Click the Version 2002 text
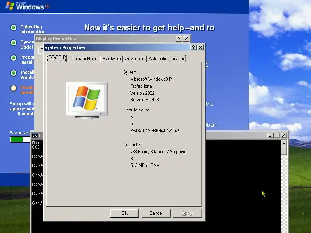The image size is (311, 233). coord(142,93)
